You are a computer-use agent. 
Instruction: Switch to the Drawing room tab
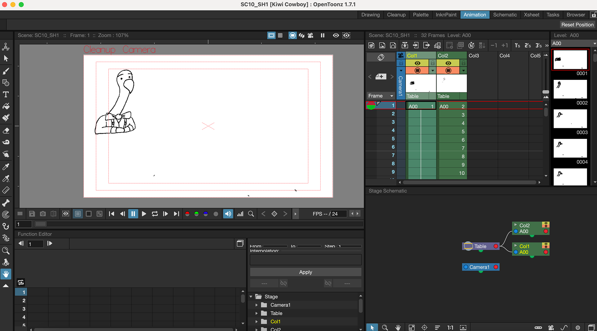pyautogui.click(x=370, y=15)
